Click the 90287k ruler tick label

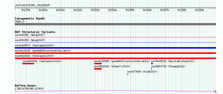click(x=165, y=10)
